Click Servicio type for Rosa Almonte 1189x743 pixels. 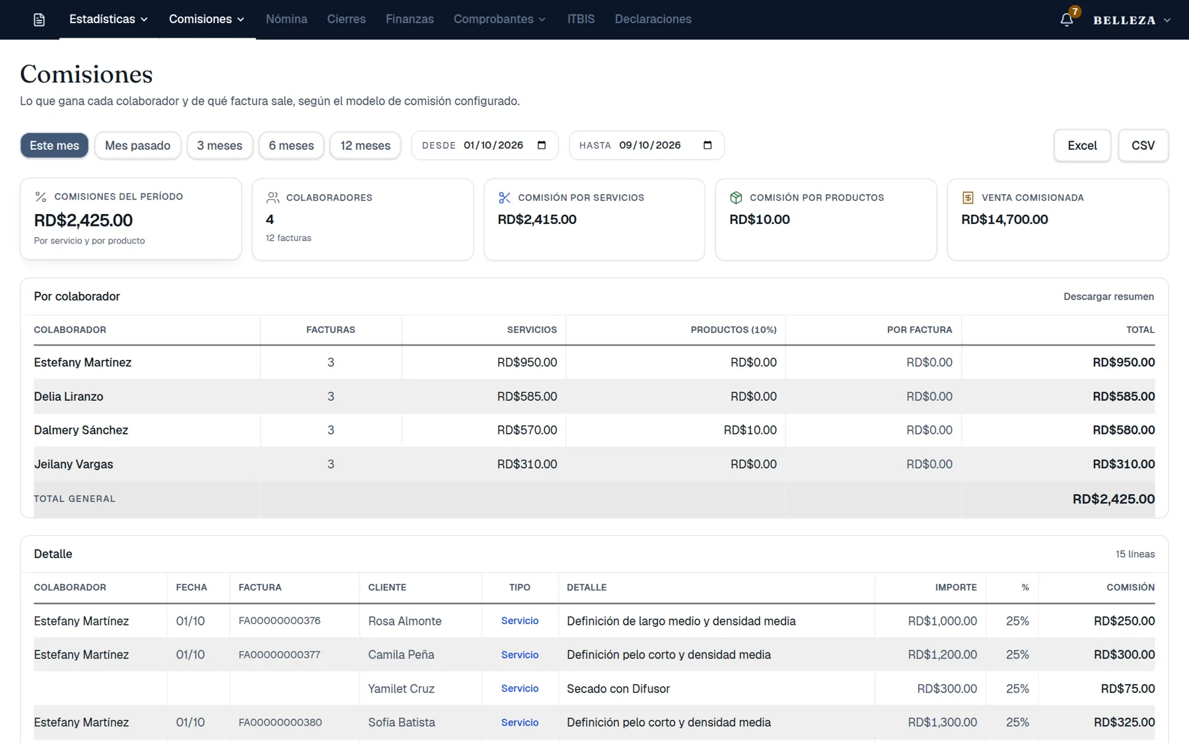520,621
